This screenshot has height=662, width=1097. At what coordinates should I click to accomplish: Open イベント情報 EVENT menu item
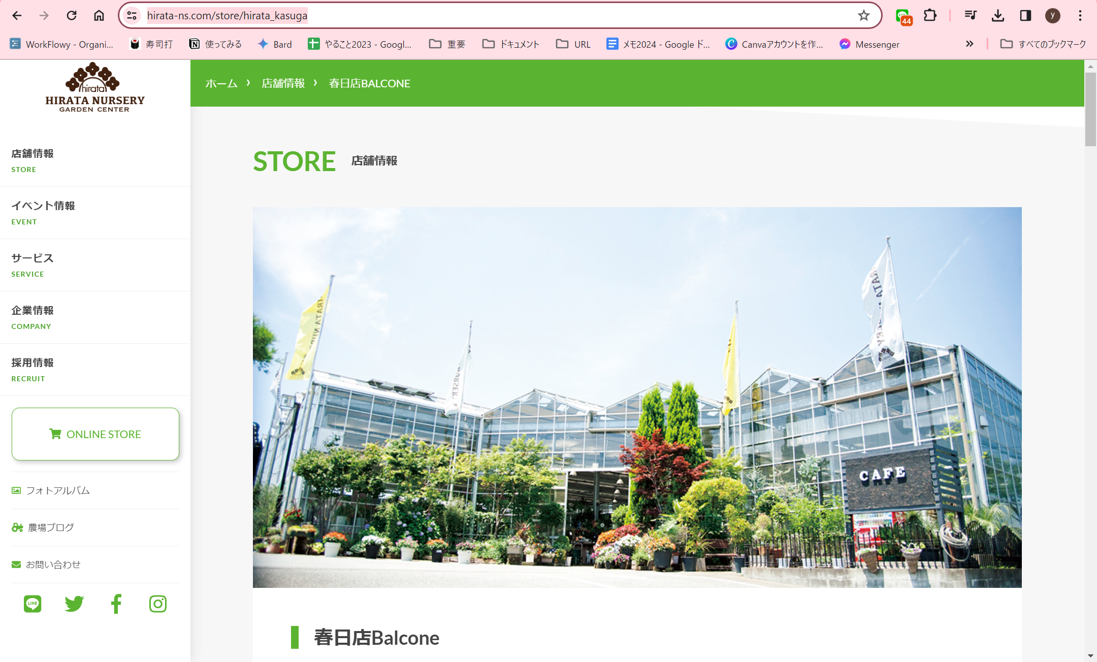click(95, 213)
